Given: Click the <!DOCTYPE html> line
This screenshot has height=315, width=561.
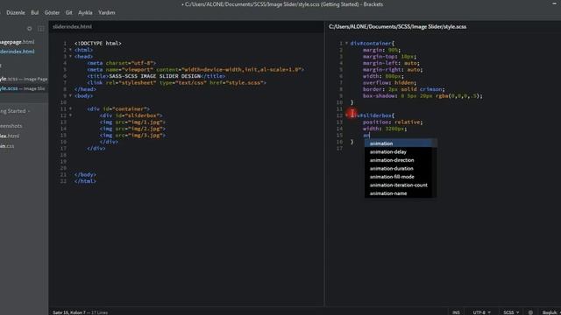Looking at the screenshot, I should click(97, 43).
